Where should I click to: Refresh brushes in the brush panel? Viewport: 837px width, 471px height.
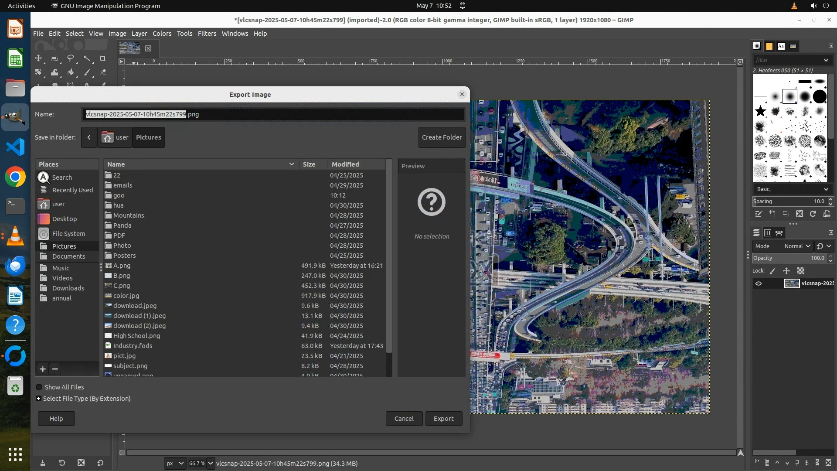point(813,214)
